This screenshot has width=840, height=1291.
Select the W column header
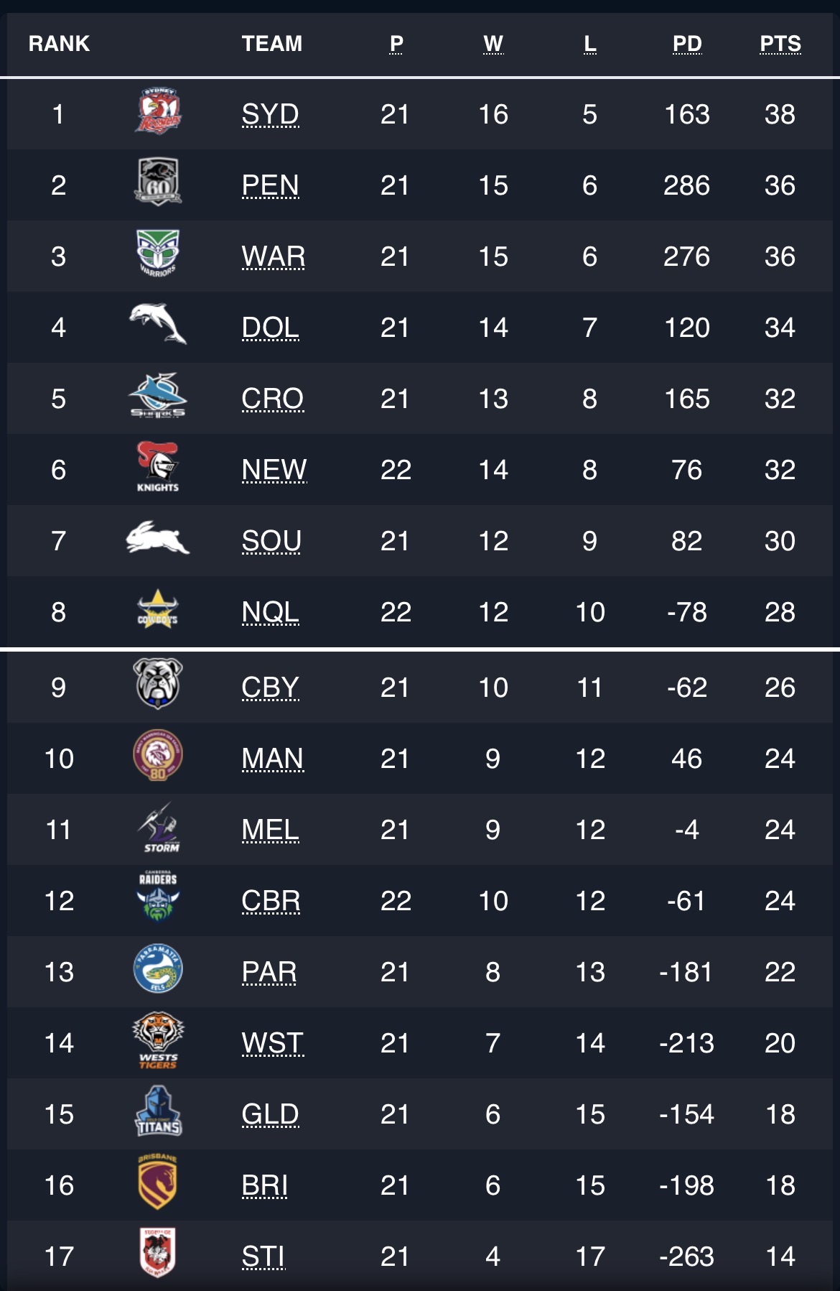click(x=493, y=44)
